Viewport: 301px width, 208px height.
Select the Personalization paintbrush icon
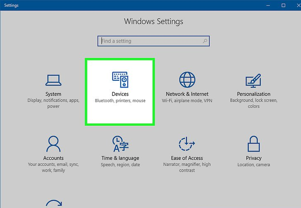tap(253, 80)
